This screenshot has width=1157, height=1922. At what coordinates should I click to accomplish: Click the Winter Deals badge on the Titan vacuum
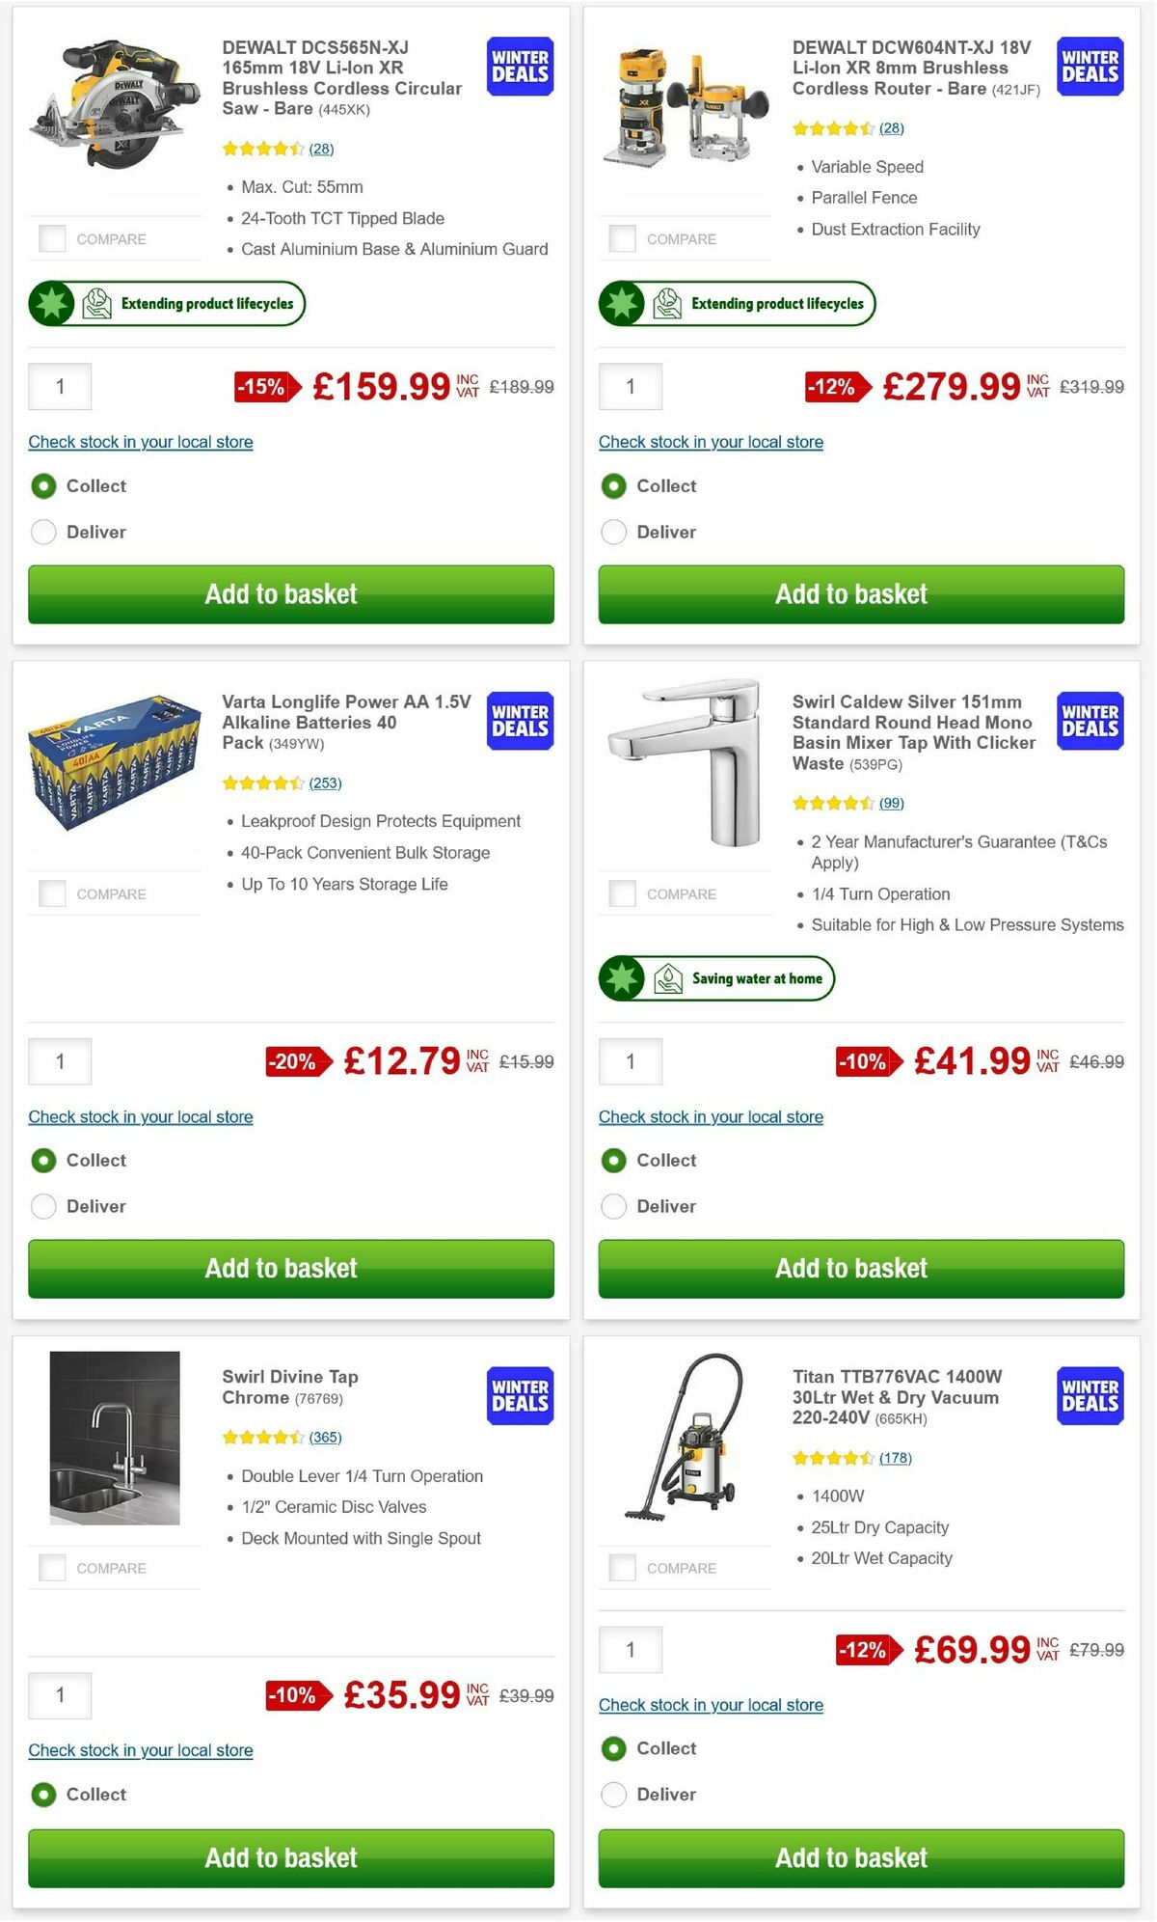click(1089, 1396)
